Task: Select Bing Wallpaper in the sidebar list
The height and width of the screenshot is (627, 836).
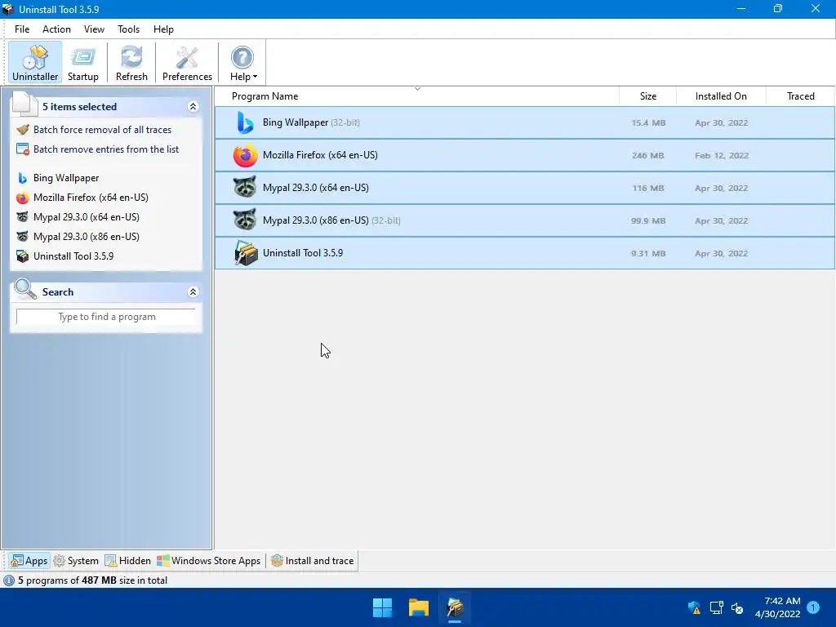Action: pyautogui.click(x=66, y=177)
